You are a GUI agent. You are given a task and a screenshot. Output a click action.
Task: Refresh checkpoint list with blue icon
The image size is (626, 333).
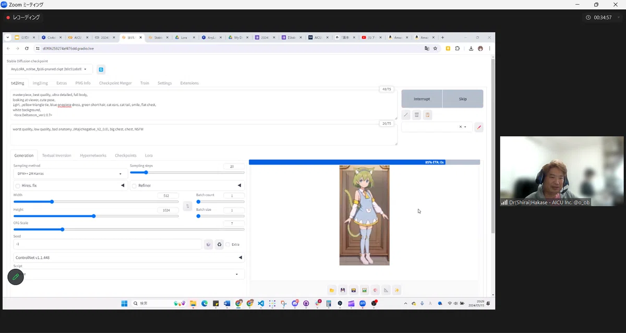point(101,69)
